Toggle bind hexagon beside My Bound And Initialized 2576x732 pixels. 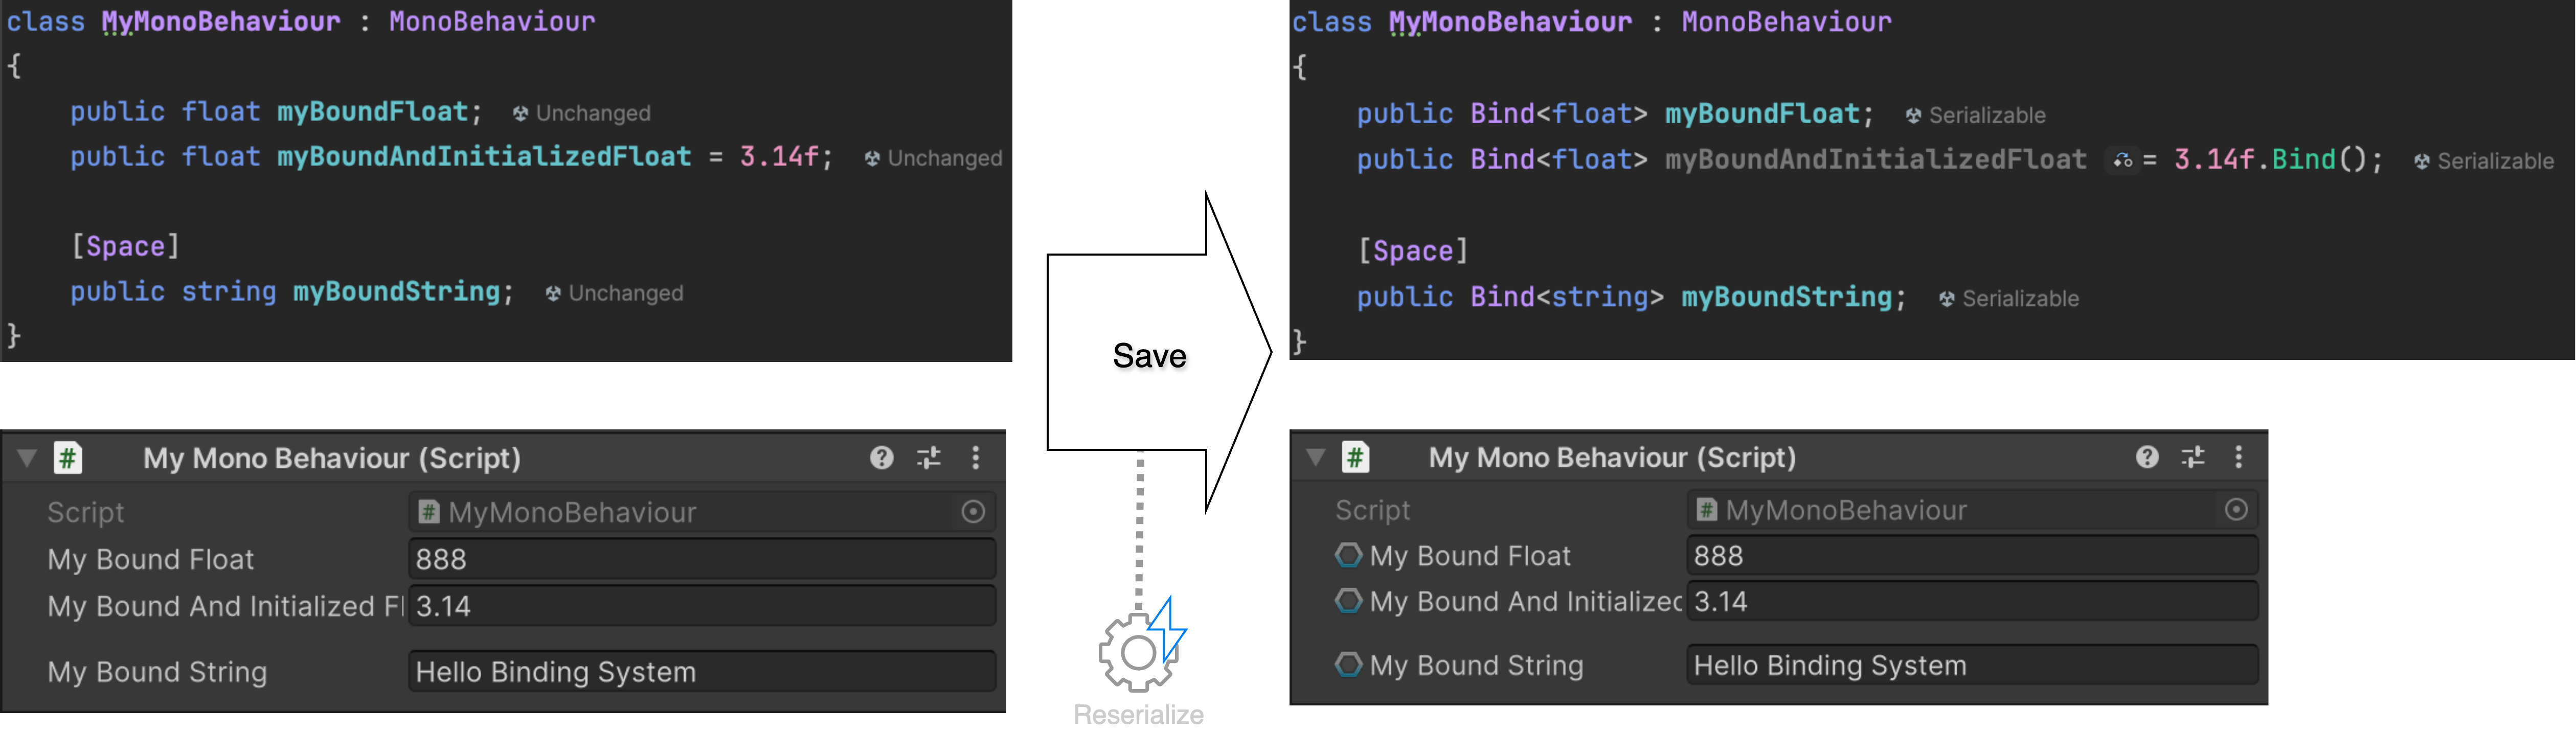[x=1348, y=601]
